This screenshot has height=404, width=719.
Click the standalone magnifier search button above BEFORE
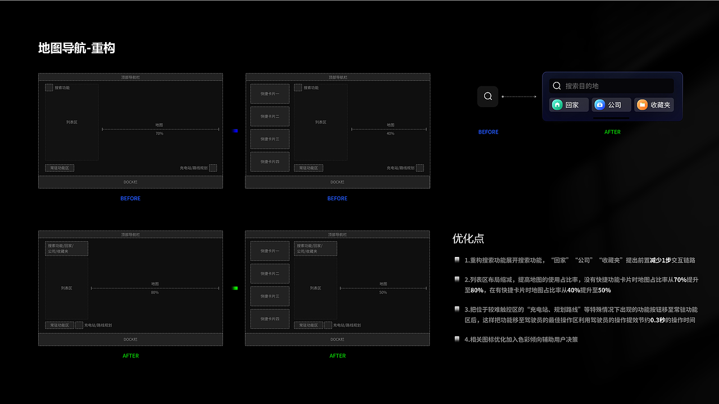click(488, 97)
